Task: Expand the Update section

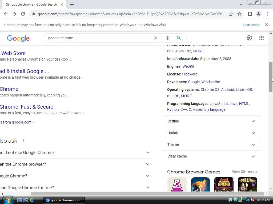Action: (212, 133)
